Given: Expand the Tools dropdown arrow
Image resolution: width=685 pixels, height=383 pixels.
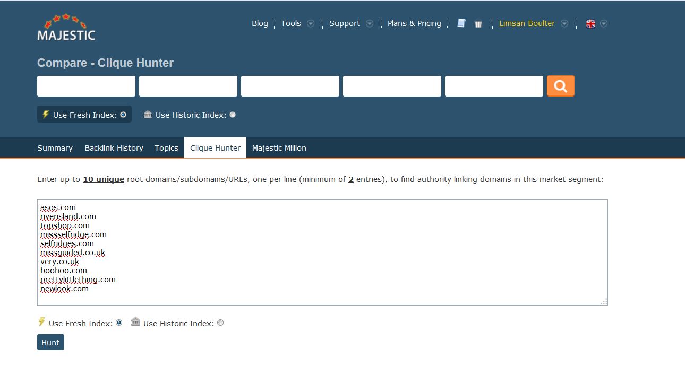Looking at the screenshot, I should pyautogui.click(x=311, y=23).
